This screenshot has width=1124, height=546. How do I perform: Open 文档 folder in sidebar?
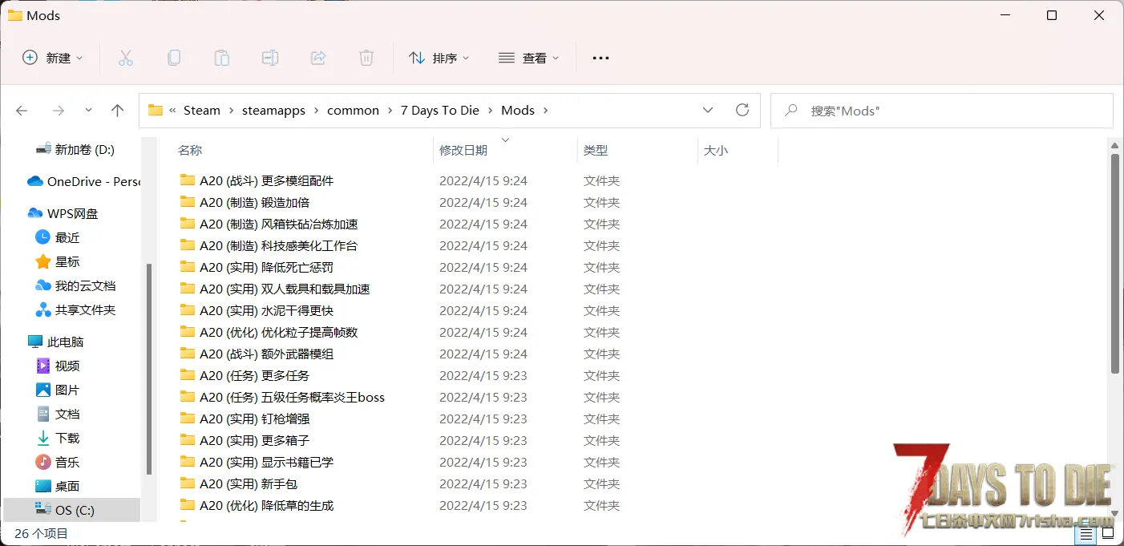tap(58, 414)
